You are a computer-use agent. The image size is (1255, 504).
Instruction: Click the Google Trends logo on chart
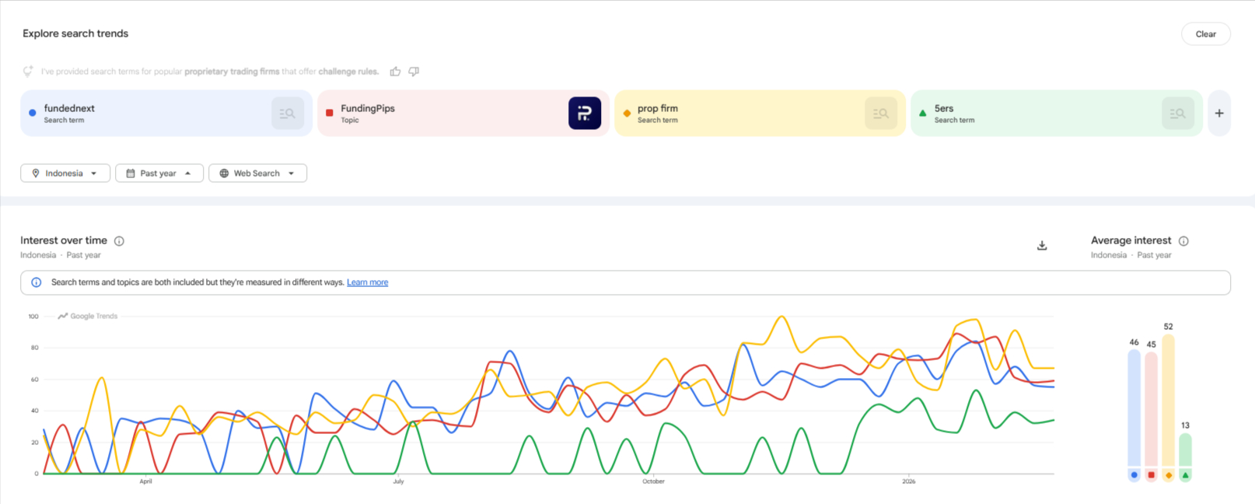tap(87, 316)
